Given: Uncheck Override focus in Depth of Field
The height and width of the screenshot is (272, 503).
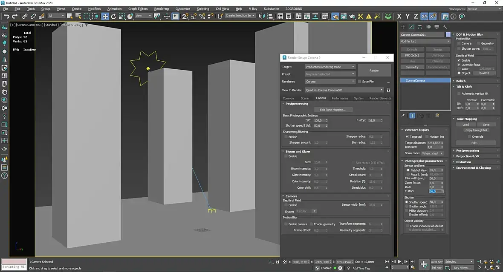Looking at the screenshot, I should [x=459, y=65].
